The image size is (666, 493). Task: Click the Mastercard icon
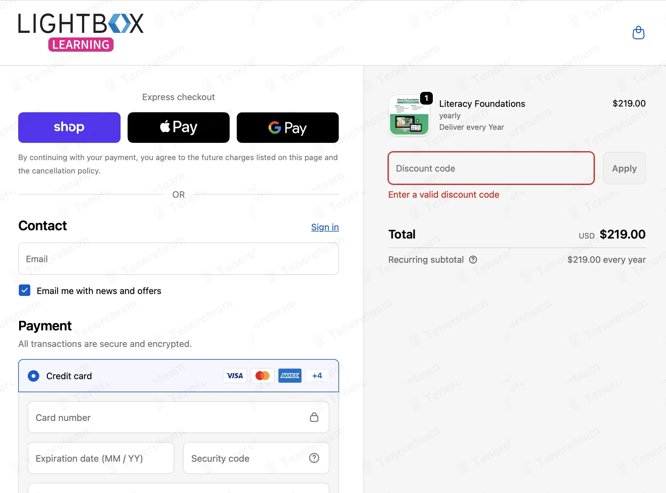[x=263, y=376]
